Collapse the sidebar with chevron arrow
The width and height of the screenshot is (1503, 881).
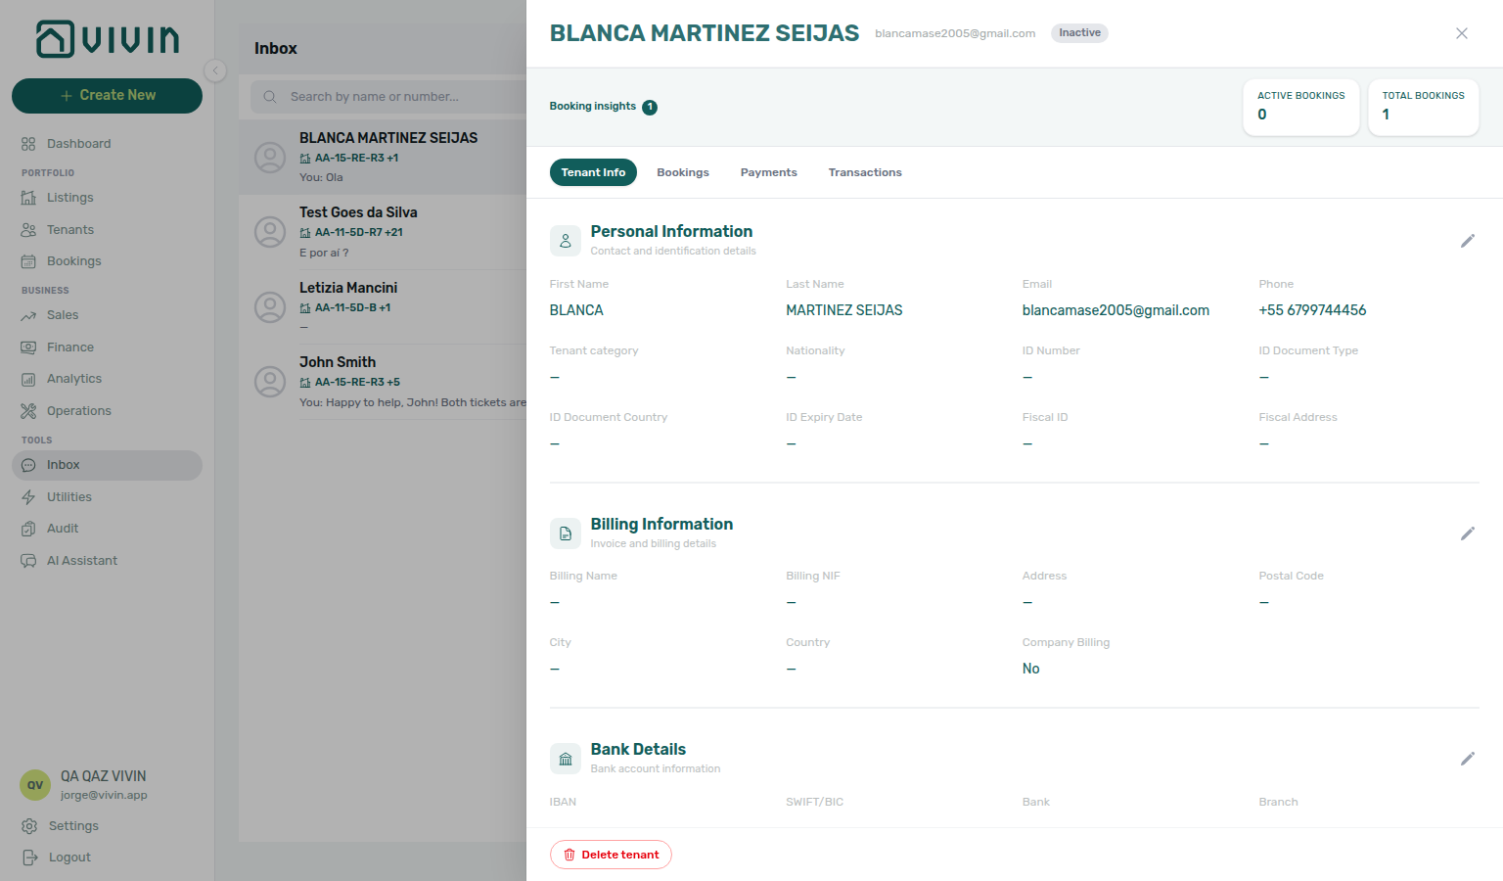tap(215, 70)
